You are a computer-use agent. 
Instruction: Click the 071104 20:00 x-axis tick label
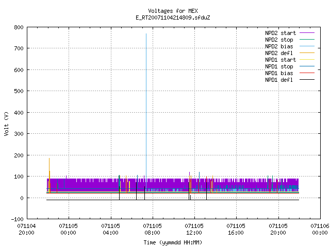[26, 229]
